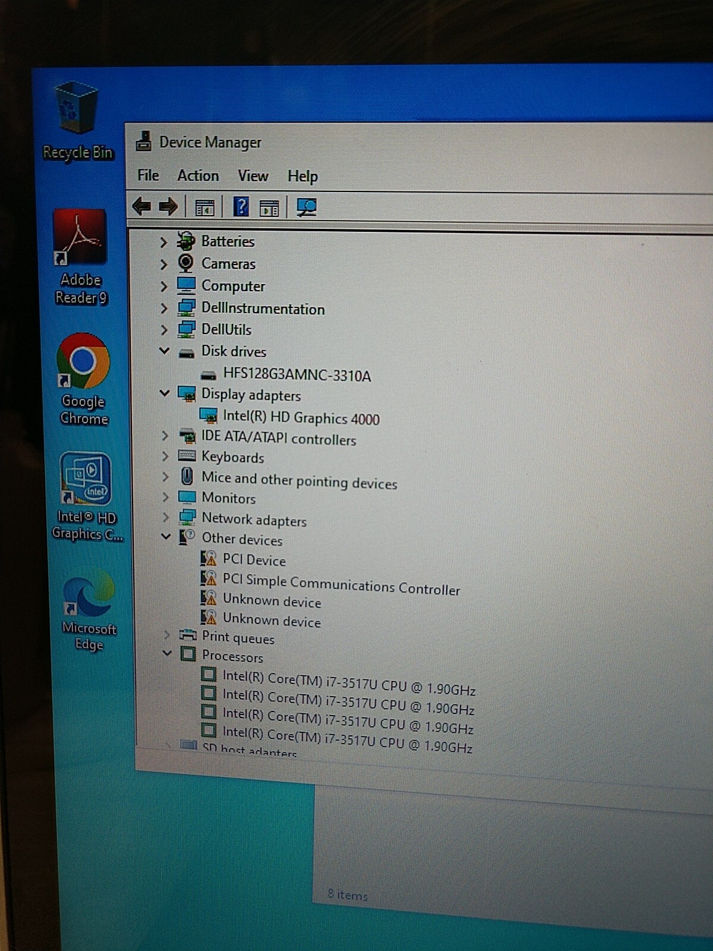
Task: Expand the Monitors node
Action: pos(166,497)
